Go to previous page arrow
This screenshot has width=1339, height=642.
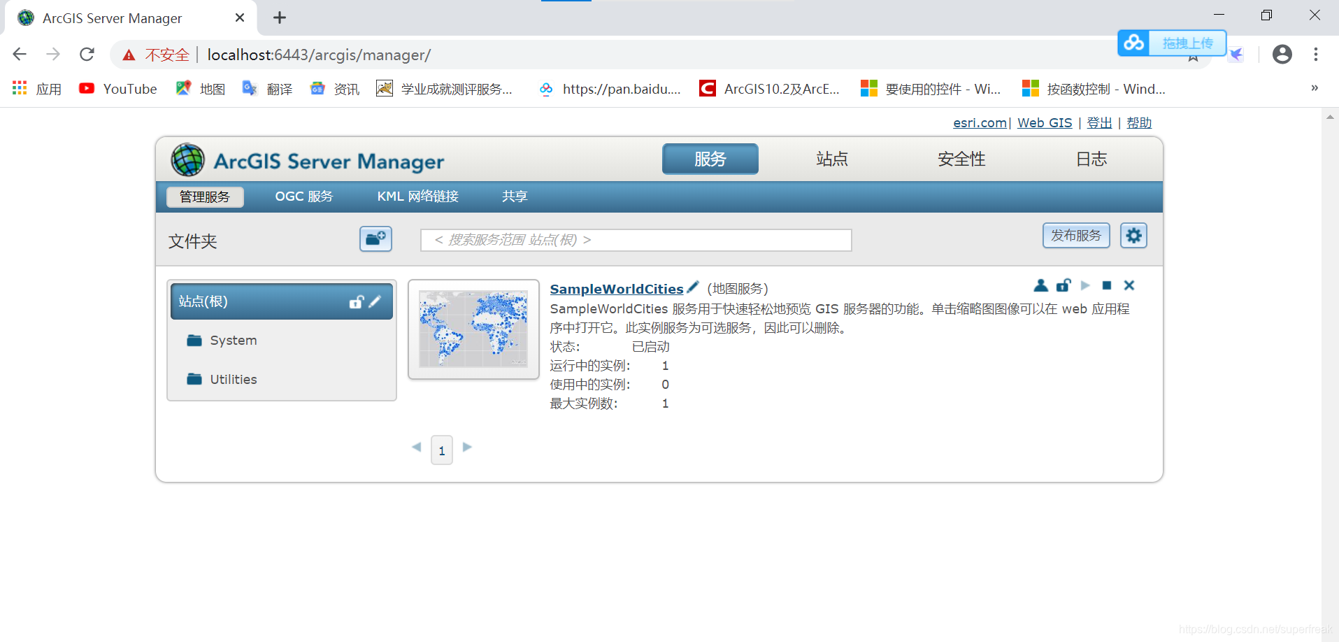[417, 447]
